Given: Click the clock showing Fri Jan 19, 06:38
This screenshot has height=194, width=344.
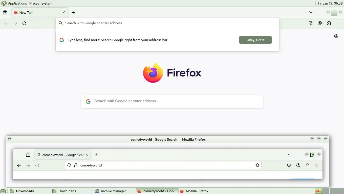Looking at the screenshot, I should 330,3.
